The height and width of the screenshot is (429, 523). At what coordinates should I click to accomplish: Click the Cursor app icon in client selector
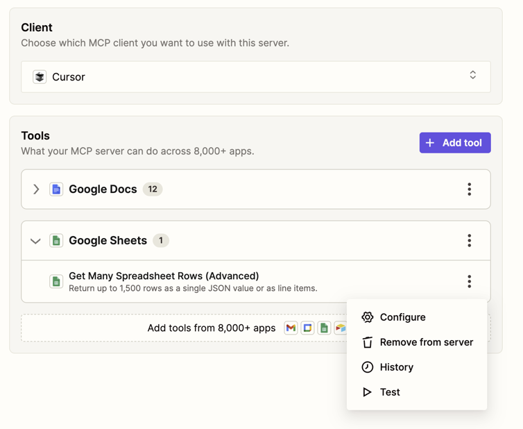click(x=40, y=77)
